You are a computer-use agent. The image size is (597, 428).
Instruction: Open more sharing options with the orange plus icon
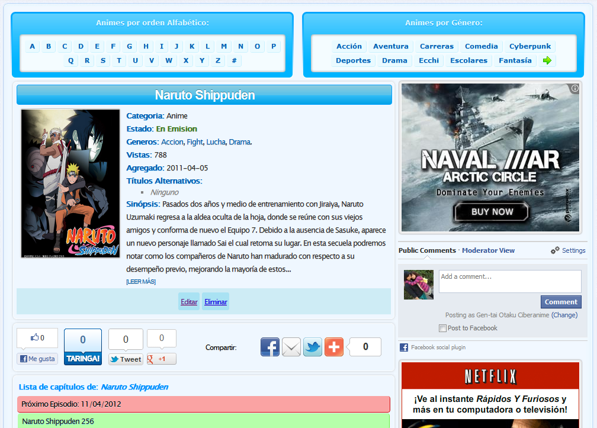(334, 347)
